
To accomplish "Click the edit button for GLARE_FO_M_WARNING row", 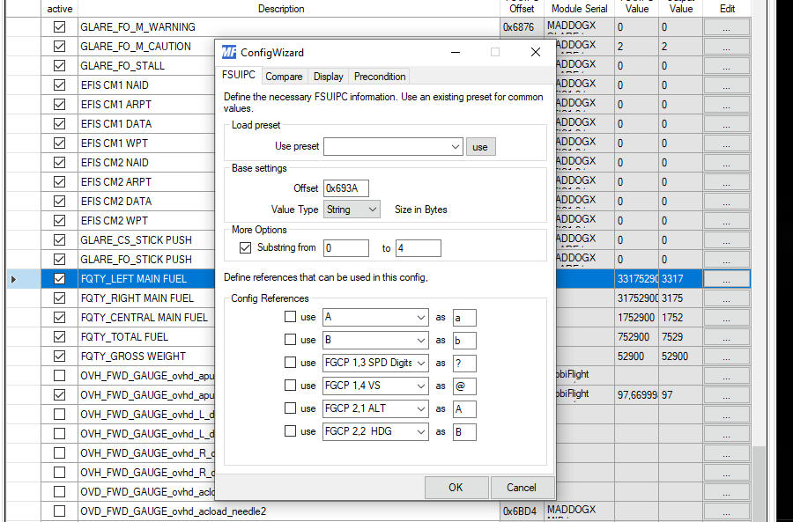I will point(726,27).
